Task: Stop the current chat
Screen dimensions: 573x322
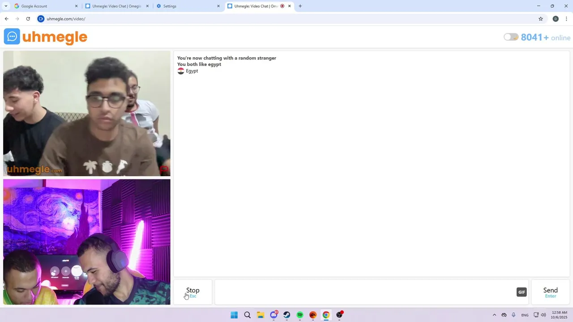Action: (193, 292)
